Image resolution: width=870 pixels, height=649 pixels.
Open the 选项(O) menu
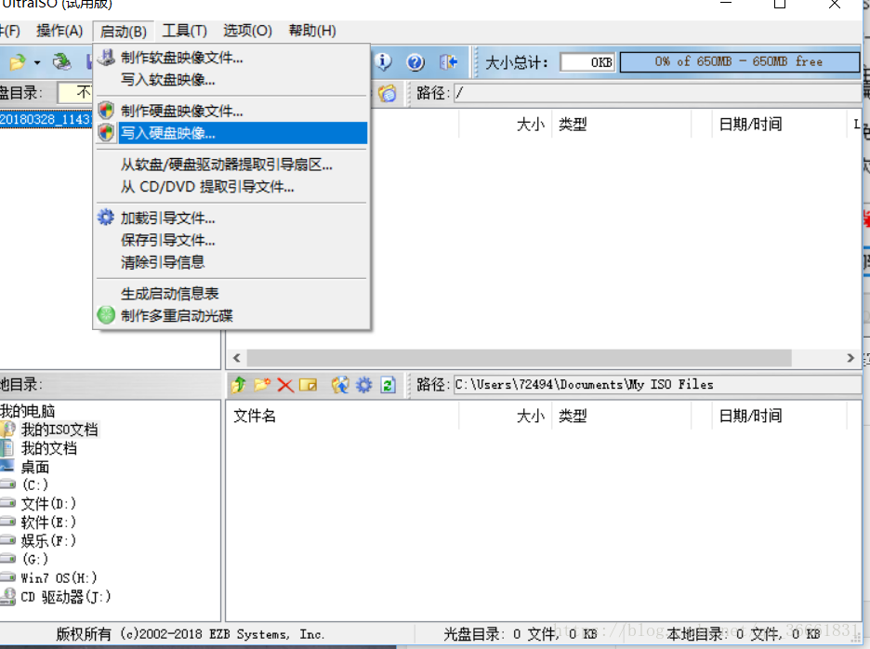click(247, 31)
